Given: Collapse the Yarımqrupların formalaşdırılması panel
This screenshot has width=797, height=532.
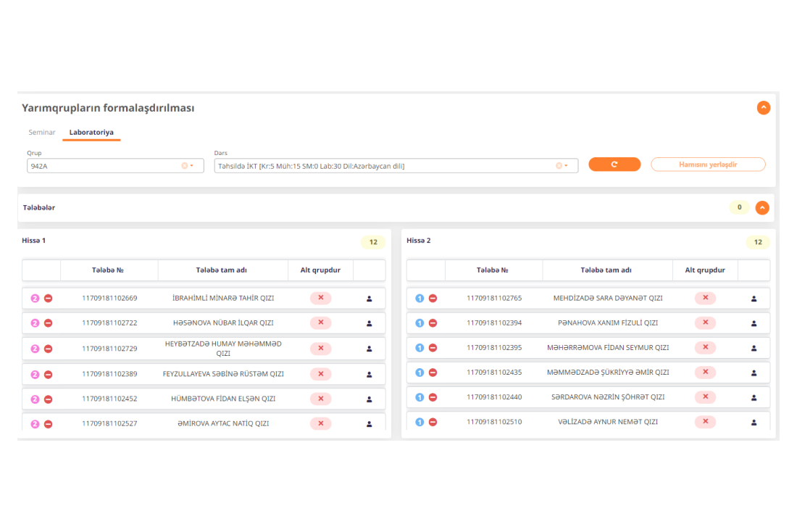Looking at the screenshot, I should pos(763,108).
